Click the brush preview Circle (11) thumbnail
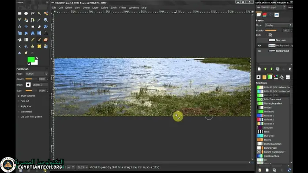Viewport: 308px width, 173px height. (28, 85)
